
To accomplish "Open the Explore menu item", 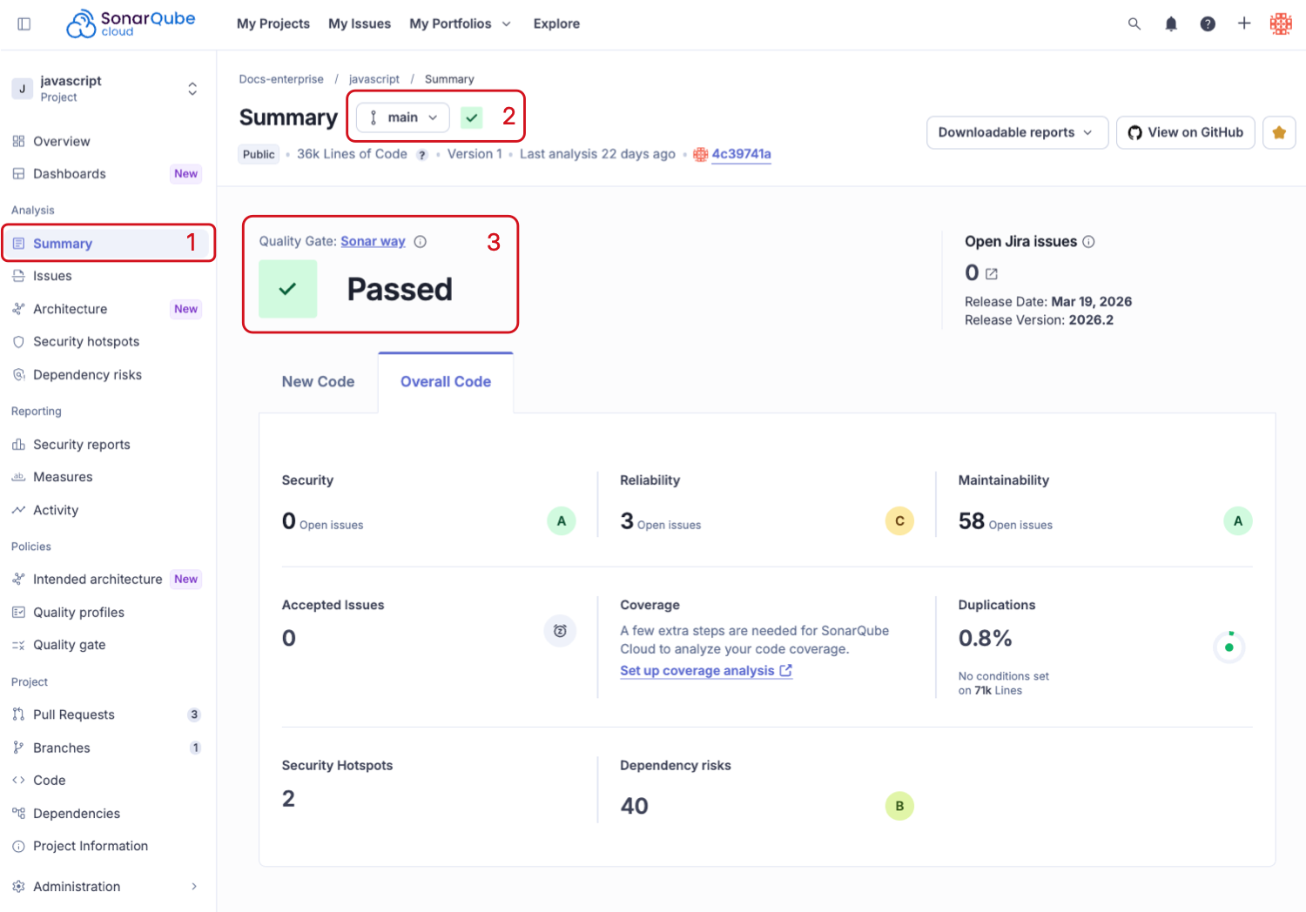I will tap(556, 23).
